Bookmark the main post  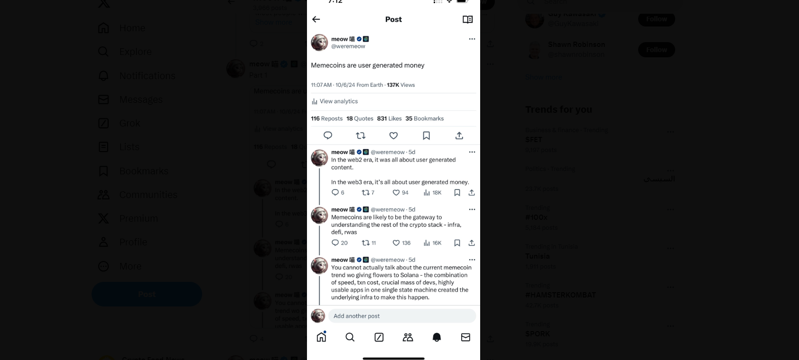pyautogui.click(x=426, y=135)
